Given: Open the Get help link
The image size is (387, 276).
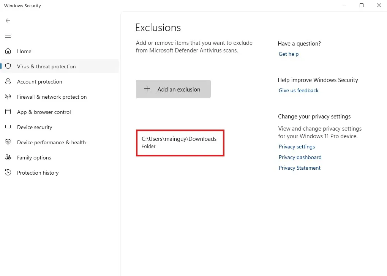Looking at the screenshot, I should tap(289, 54).
